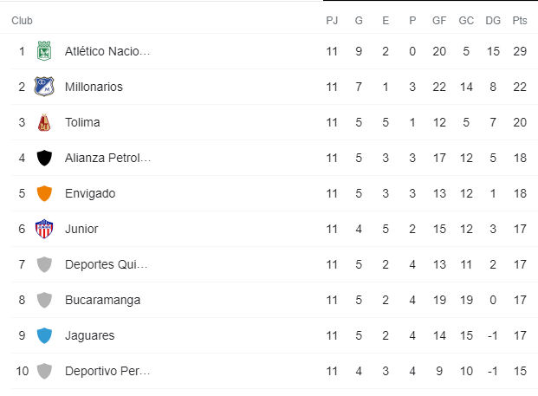Click the Junior red-striped crest icon
Viewport: 538px width, 396px height.
pos(44,229)
